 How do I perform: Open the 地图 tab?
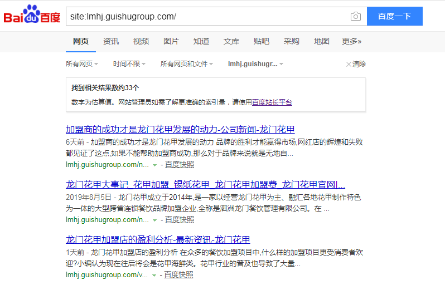322,41
